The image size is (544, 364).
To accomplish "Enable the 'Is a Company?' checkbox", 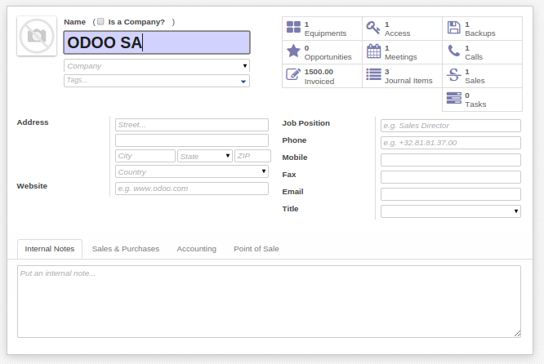I will pos(100,22).
